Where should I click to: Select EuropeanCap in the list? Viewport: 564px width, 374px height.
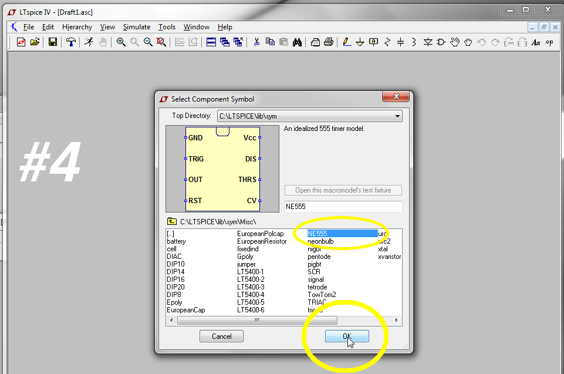point(185,310)
